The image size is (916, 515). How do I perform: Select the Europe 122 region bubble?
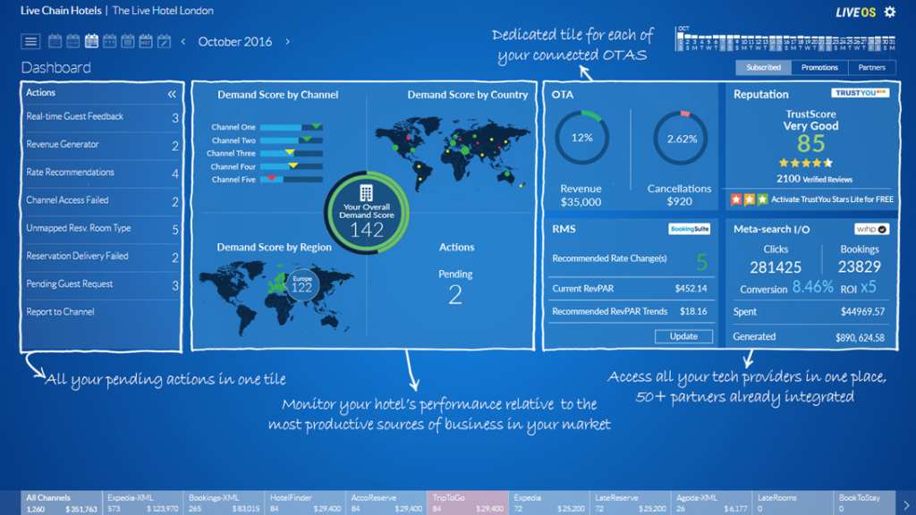301,285
